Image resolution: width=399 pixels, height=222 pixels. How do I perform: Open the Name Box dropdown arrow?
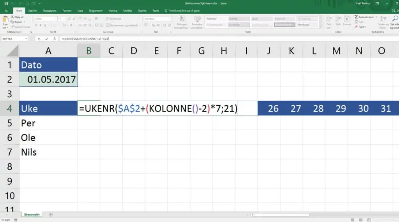tap(26, 38)
